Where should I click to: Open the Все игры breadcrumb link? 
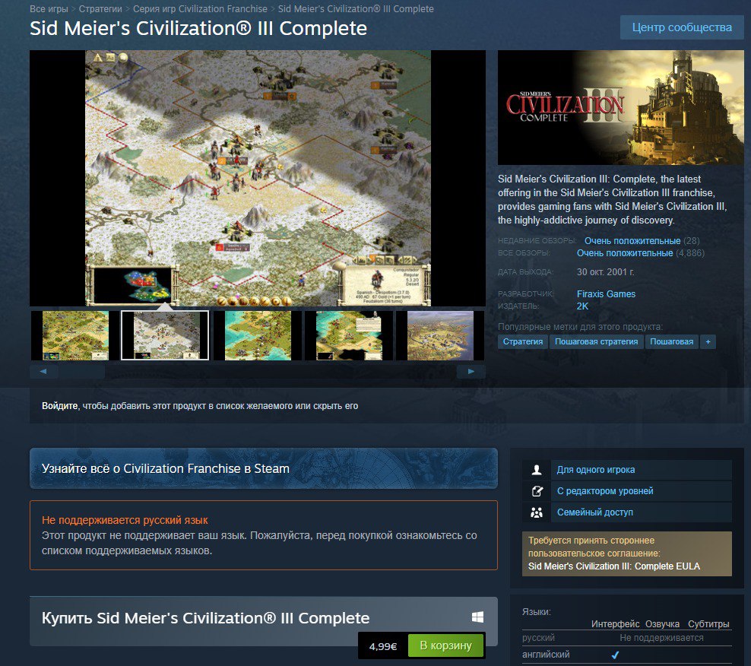click(x=49, y=8)
